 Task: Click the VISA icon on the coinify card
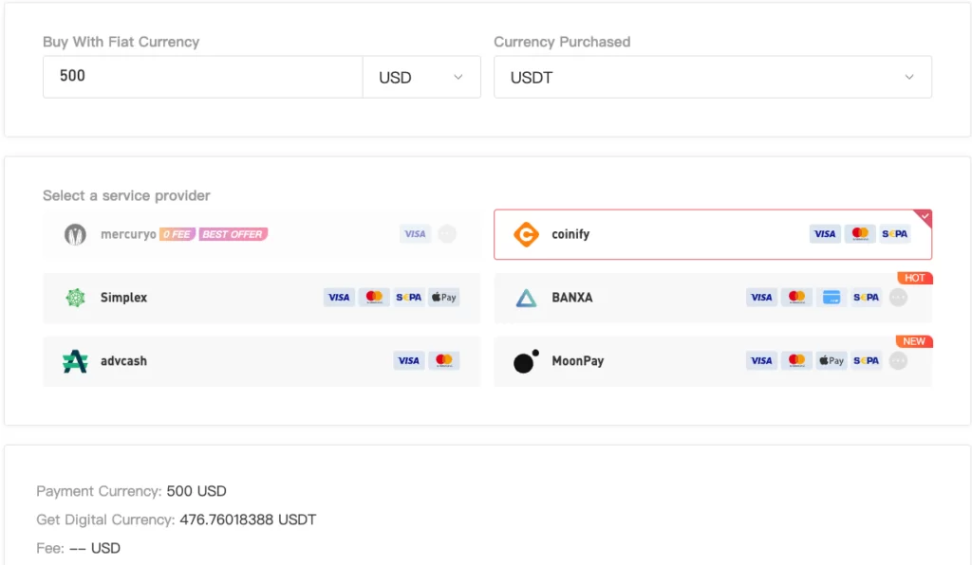pyautogui.click(x=824, y=233)
